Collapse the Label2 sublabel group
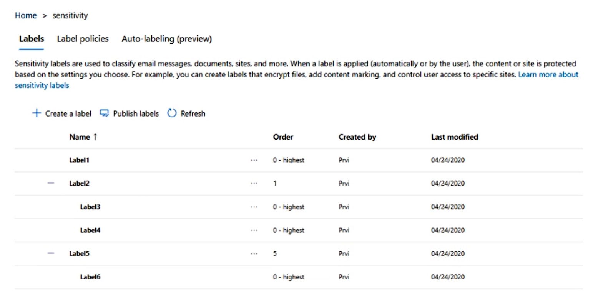 [x=51, y=183]
